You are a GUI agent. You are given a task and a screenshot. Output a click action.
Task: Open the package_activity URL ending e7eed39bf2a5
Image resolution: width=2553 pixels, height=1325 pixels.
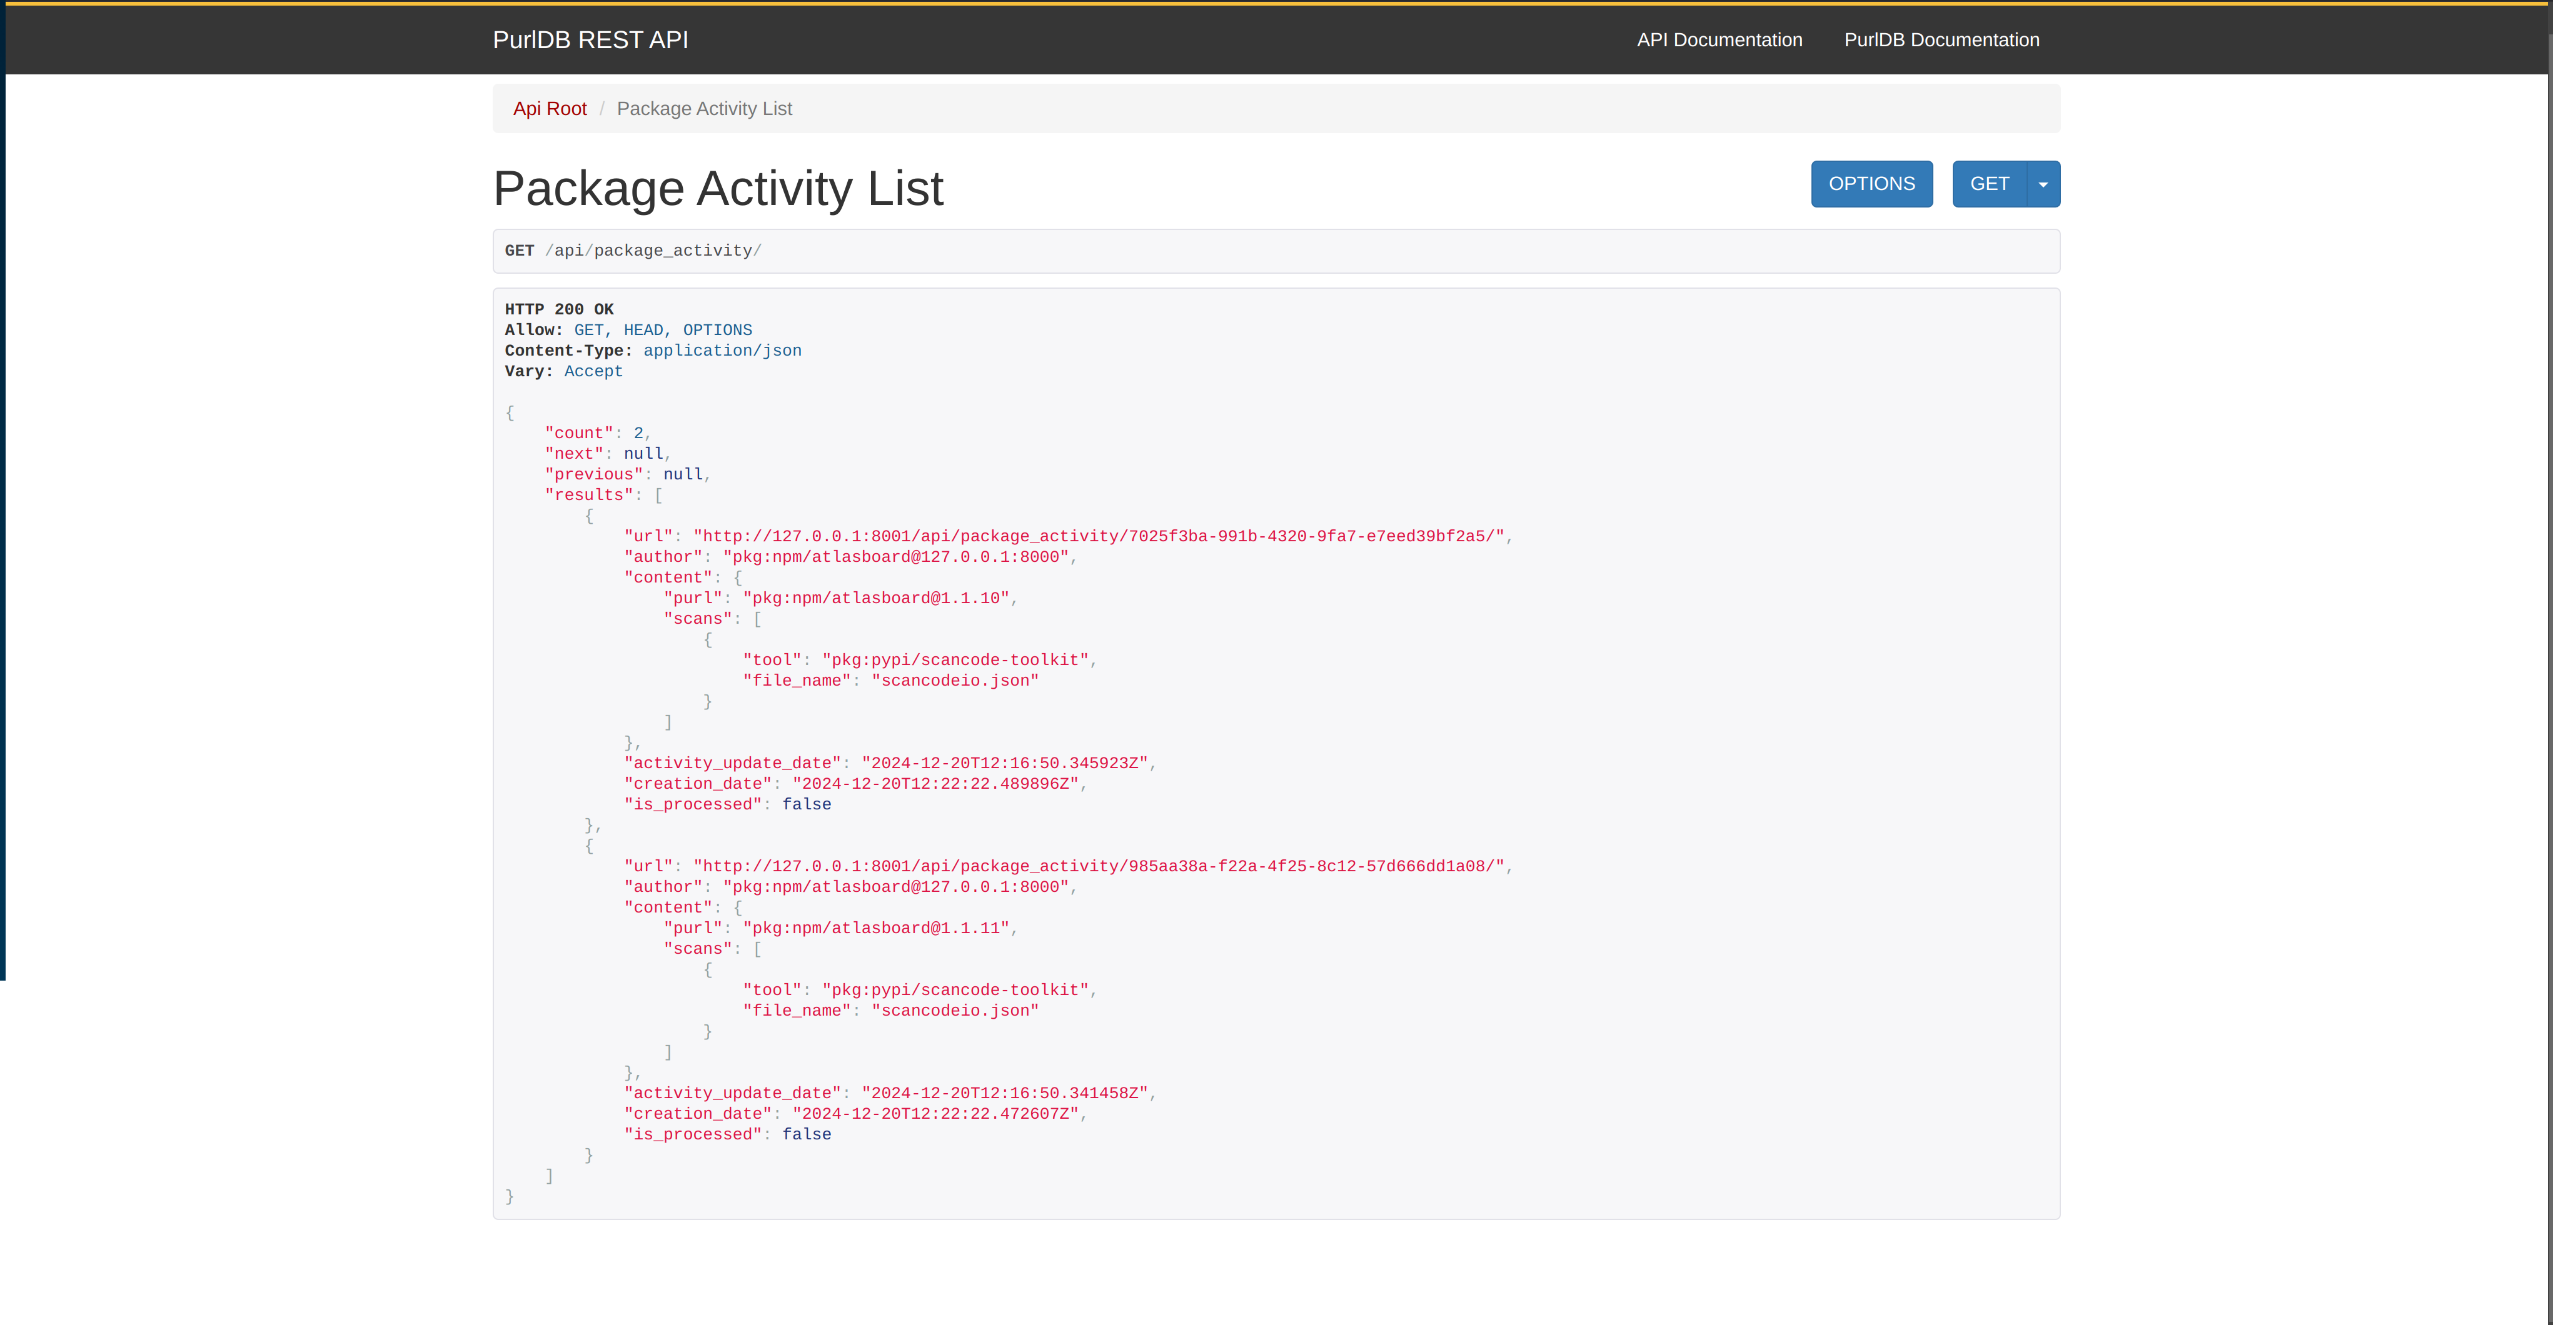[1099, 536]
